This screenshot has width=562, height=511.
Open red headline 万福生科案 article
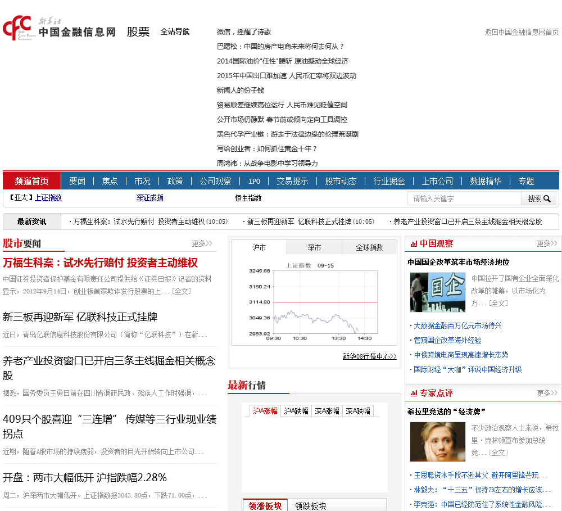point(100,263)
